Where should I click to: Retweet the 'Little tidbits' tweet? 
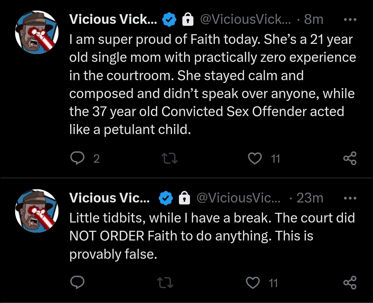point(165,283)
